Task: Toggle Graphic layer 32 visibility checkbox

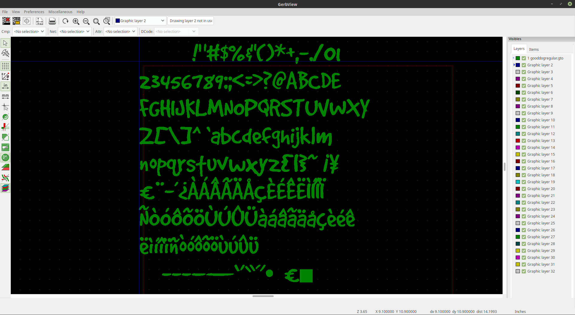Action: point(524,271)
